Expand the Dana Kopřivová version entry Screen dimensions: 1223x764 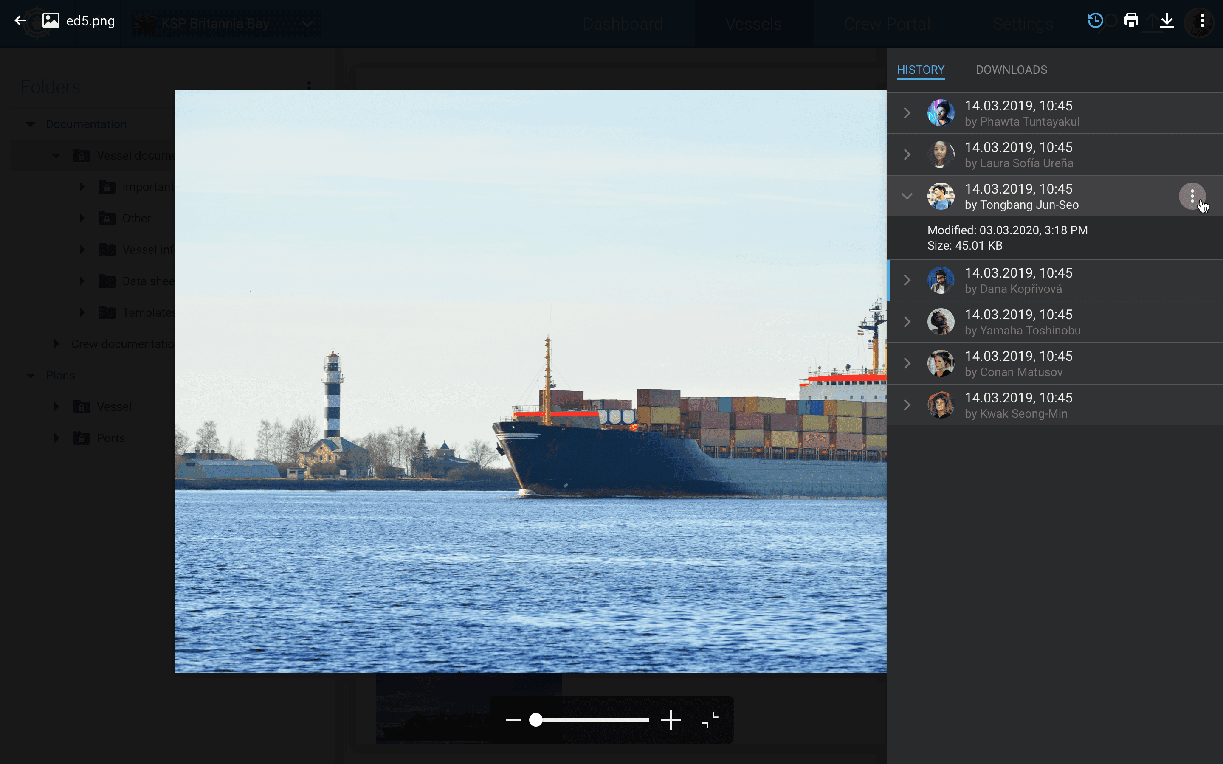907,281
